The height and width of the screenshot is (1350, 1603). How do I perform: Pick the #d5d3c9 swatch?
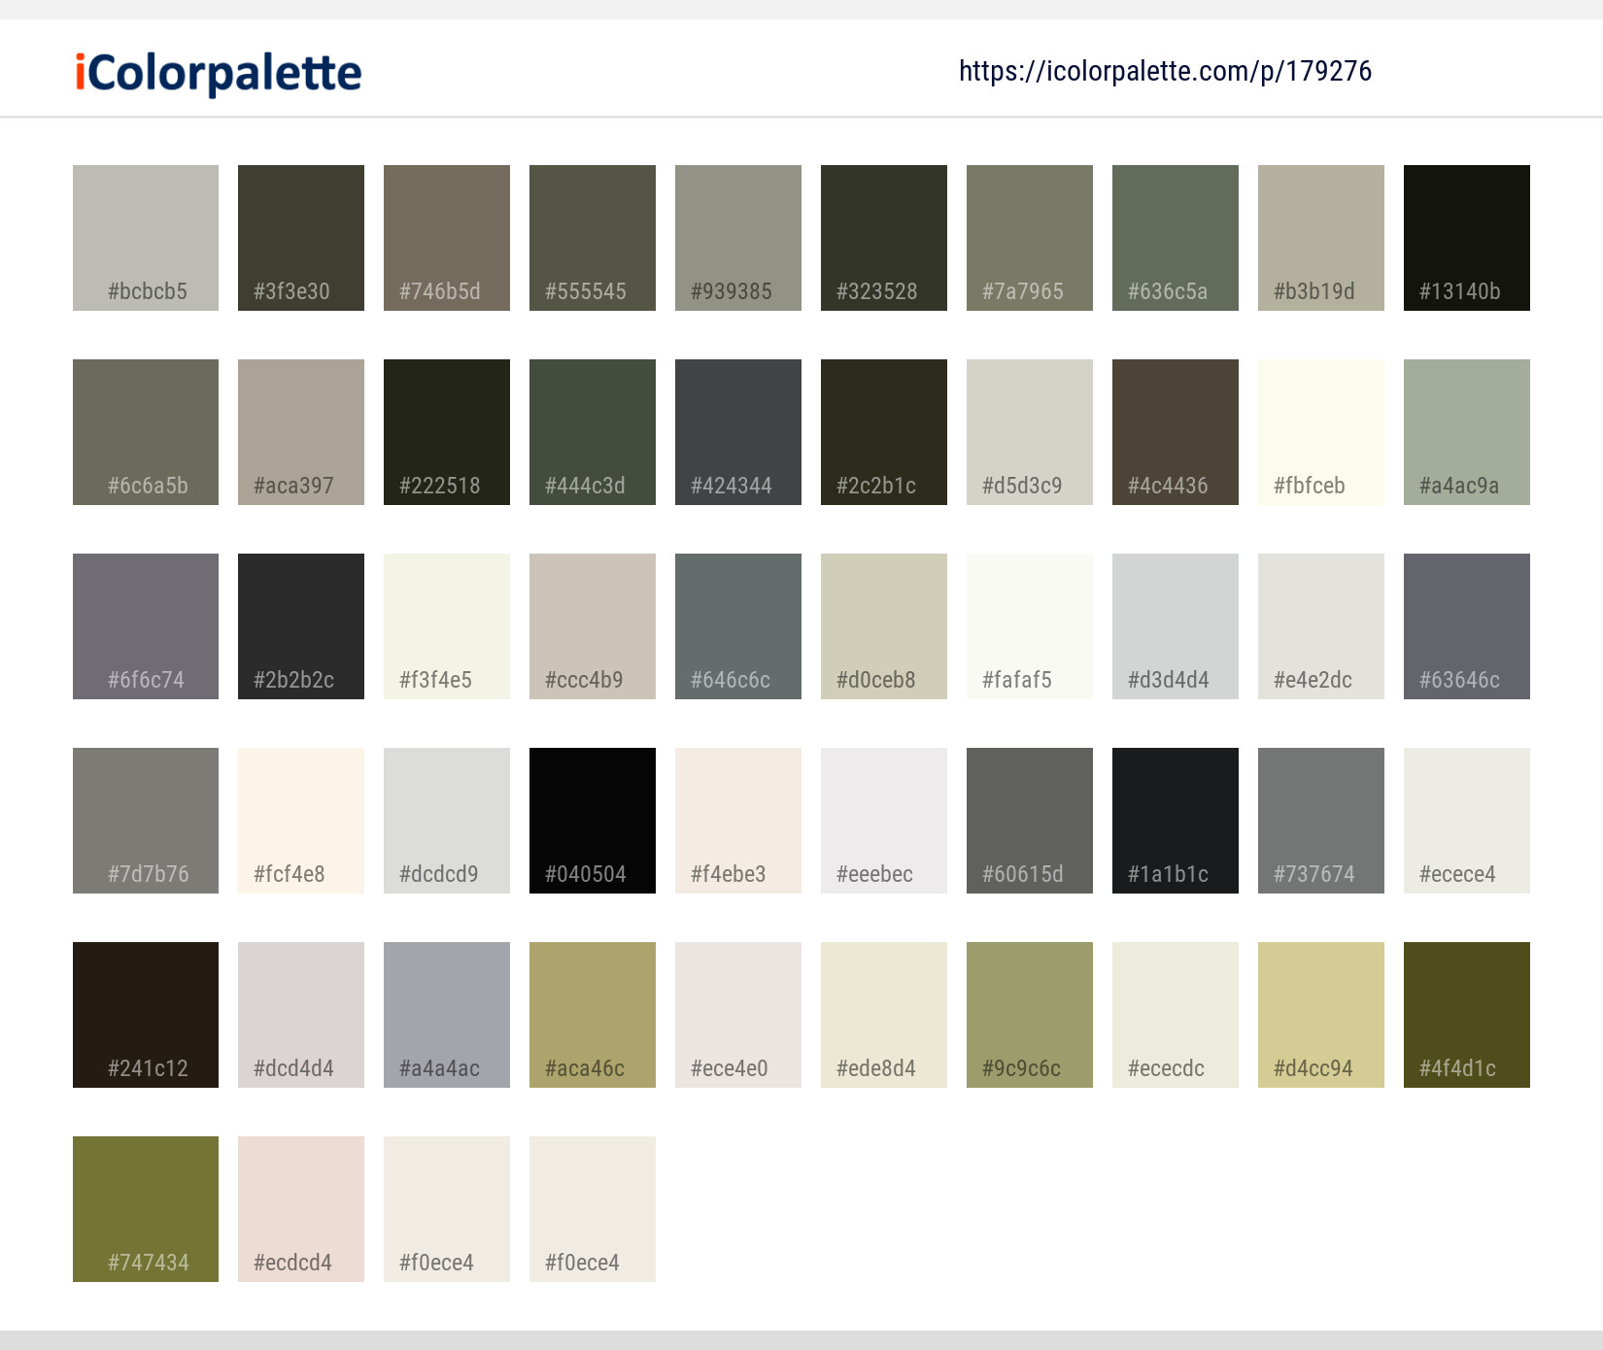click(1030, 432)
